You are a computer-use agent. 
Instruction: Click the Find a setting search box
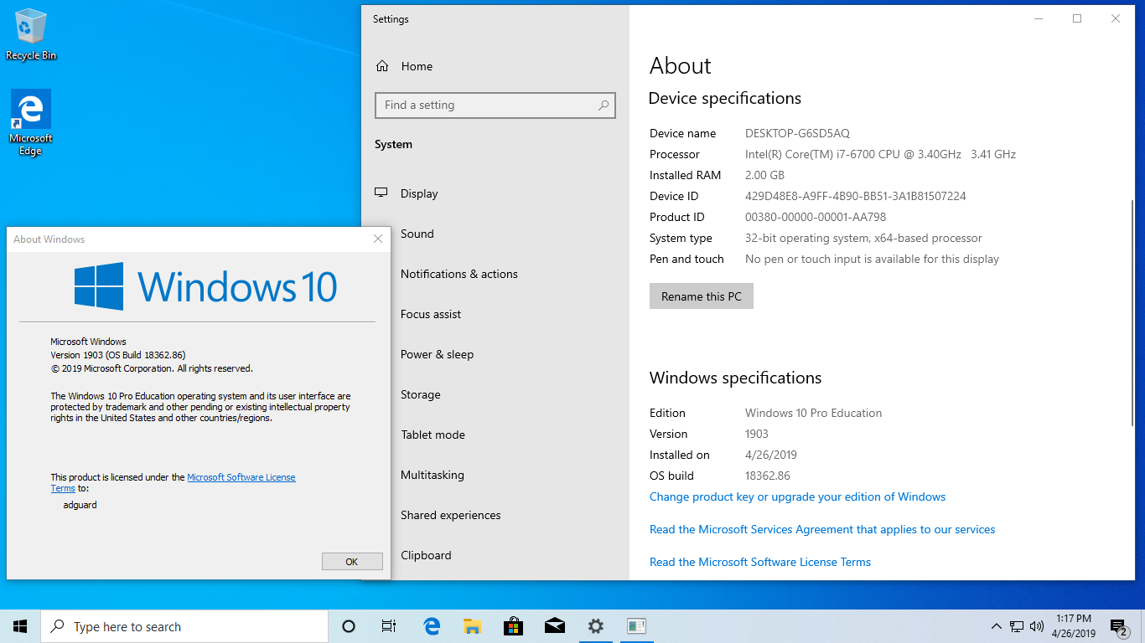(495, 105)
